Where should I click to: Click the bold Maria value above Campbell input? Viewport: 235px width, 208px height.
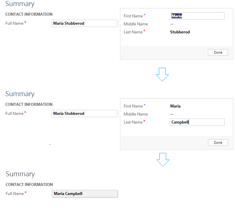pos(175,106)
